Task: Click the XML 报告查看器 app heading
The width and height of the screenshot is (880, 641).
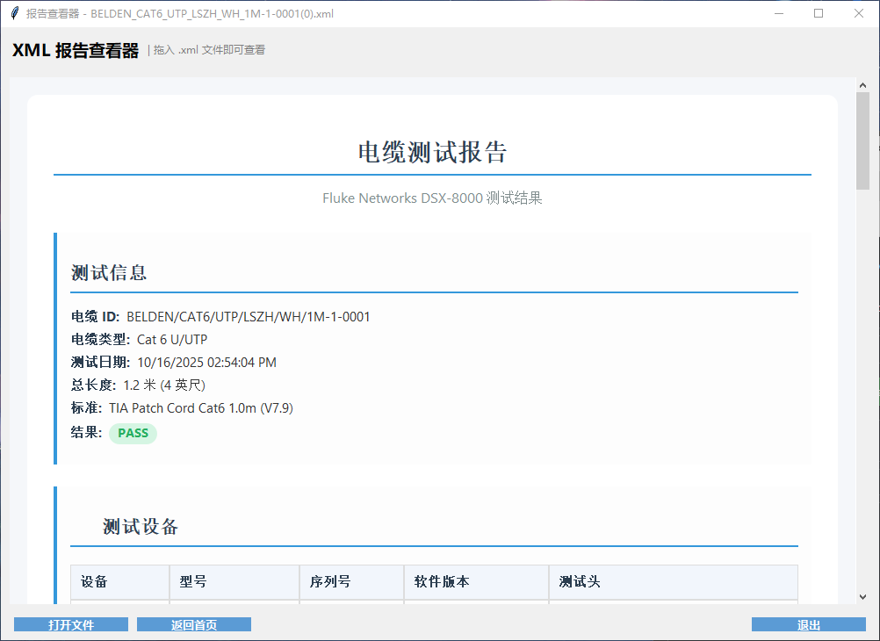Action: [x=76, y=51]
